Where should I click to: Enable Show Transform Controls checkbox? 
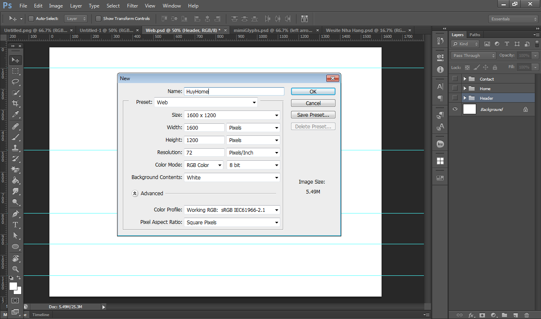[98, 19]
